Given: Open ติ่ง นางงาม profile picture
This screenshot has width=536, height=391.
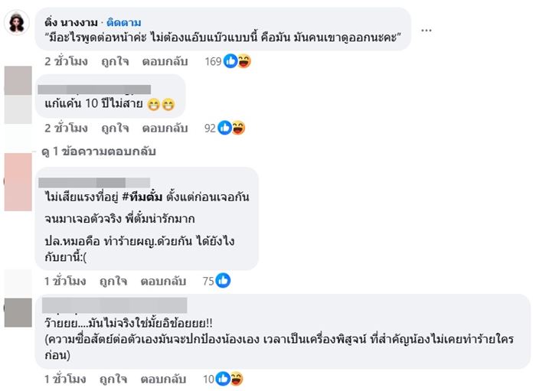Looking at the screenshot, I should (x=18, y=25).
